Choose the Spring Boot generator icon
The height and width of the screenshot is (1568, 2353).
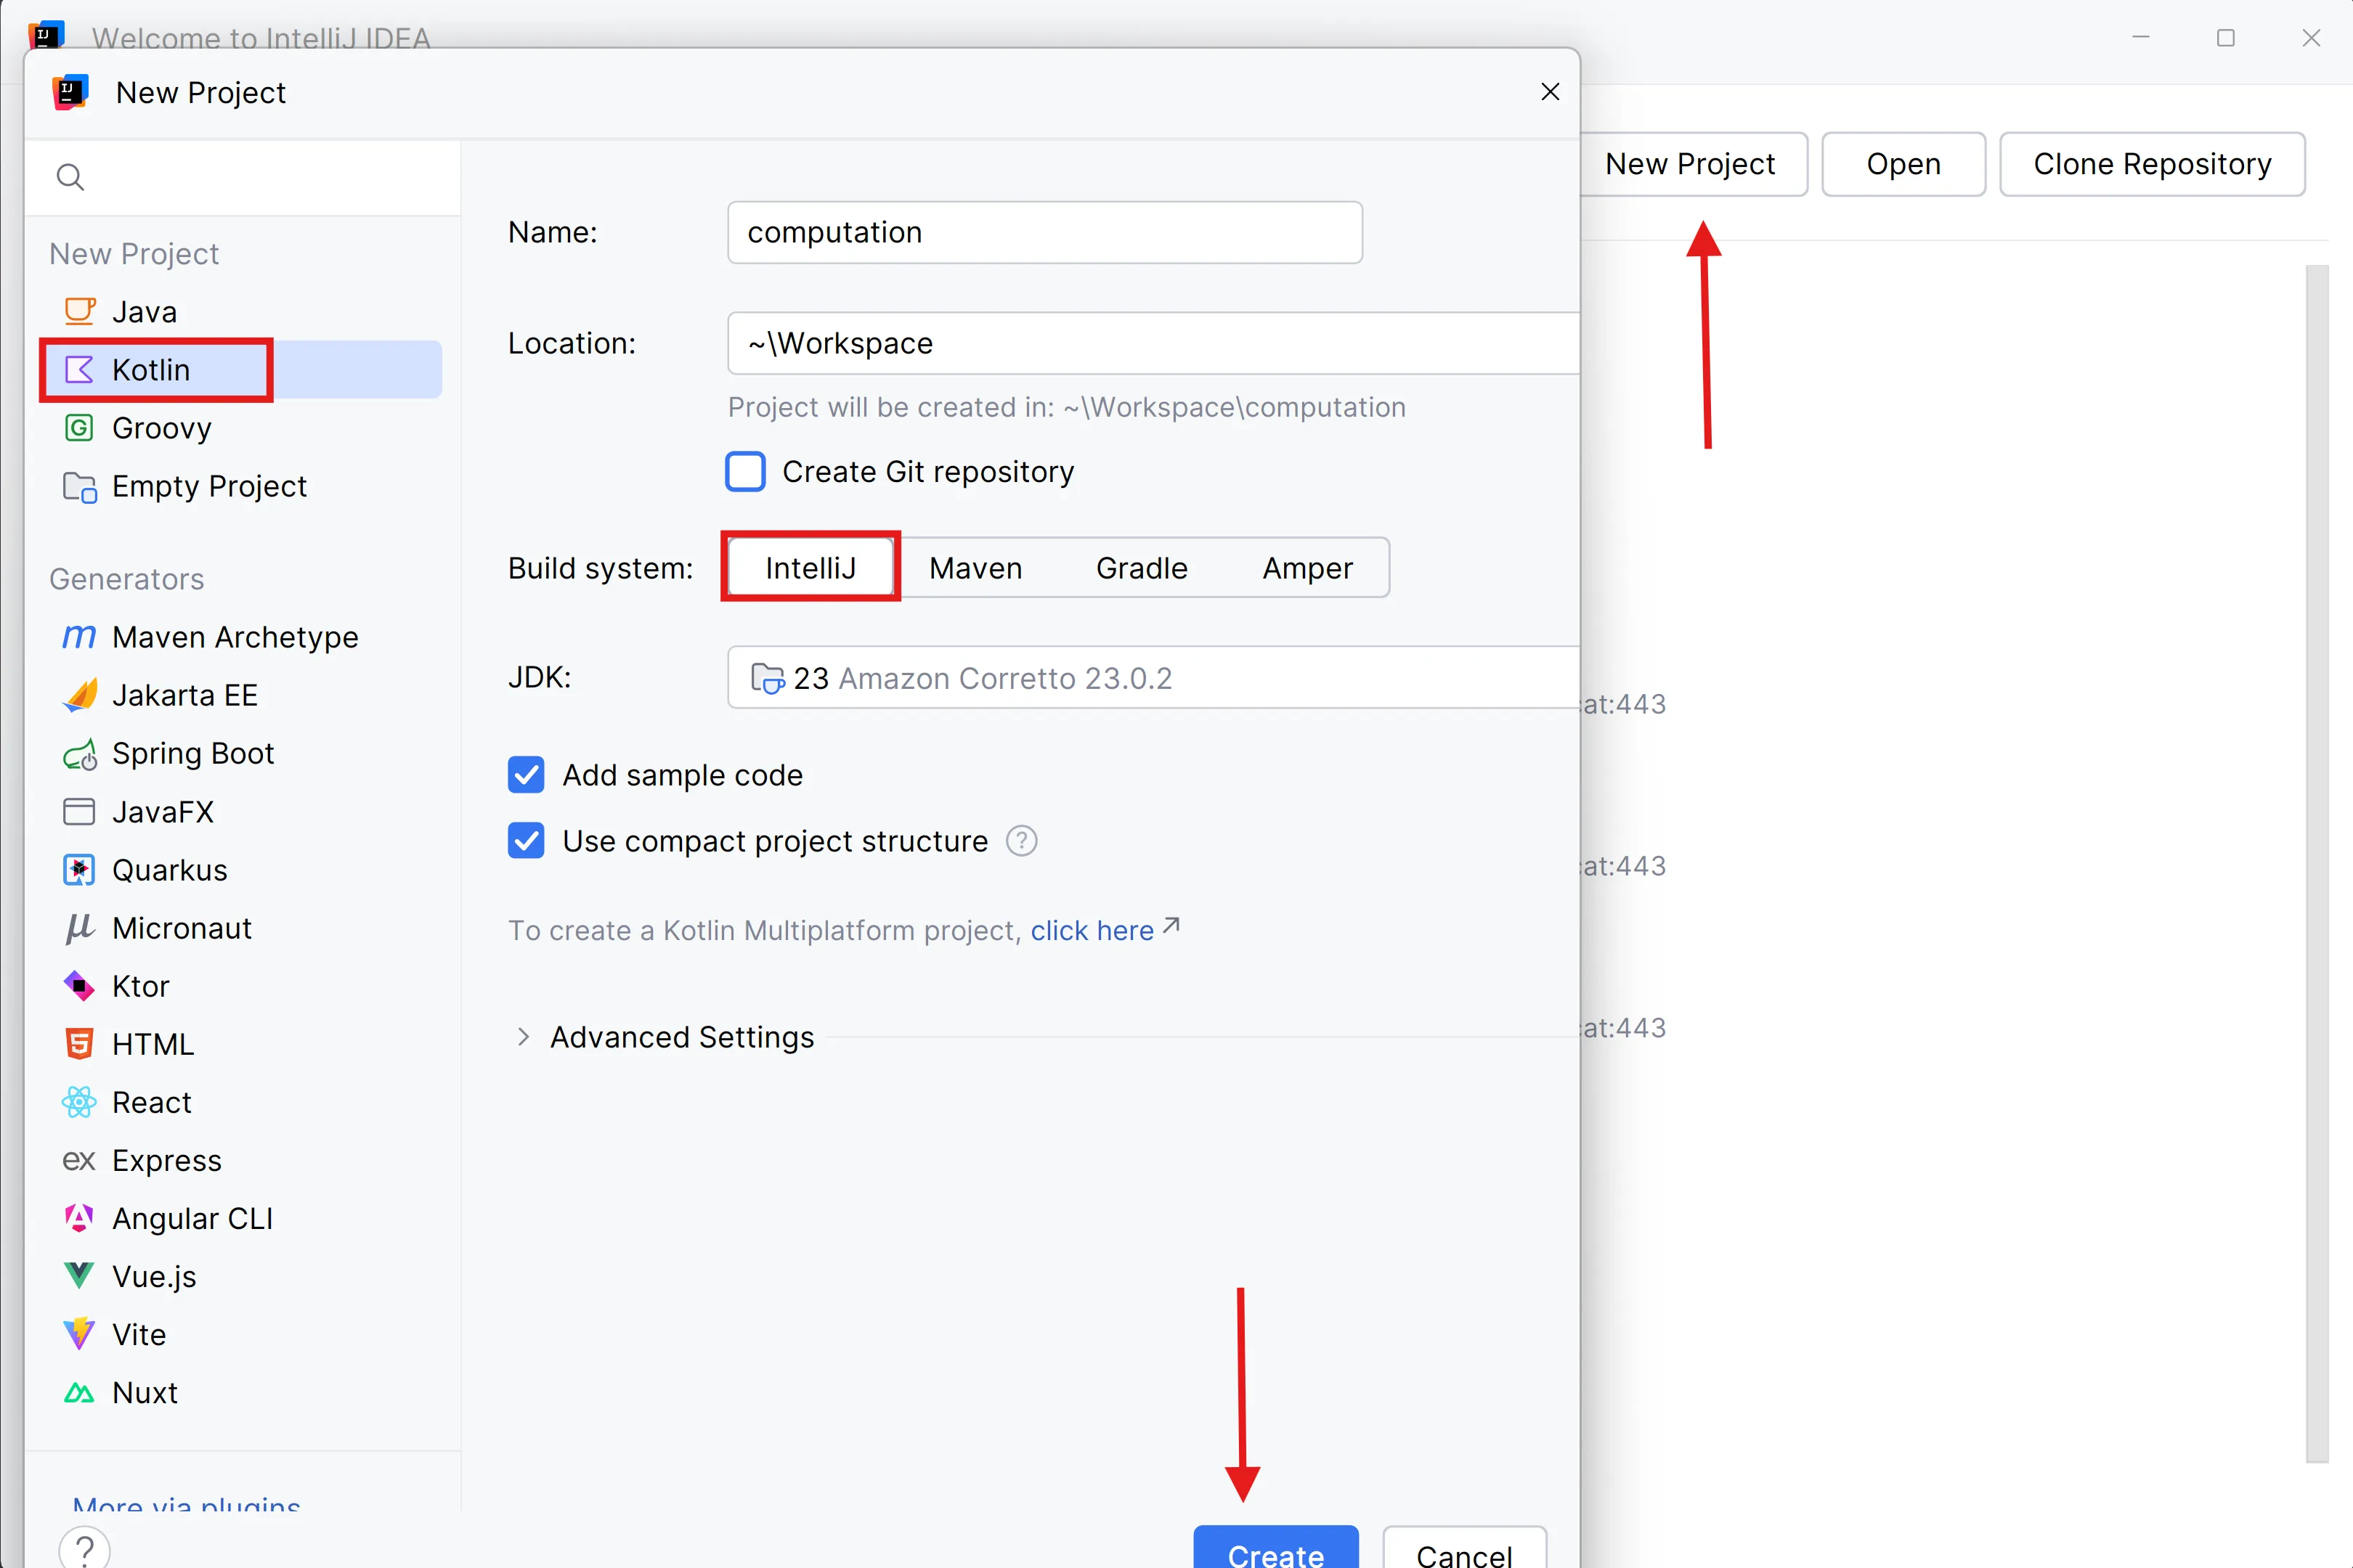pyautogui.click(x=79, y=754)
